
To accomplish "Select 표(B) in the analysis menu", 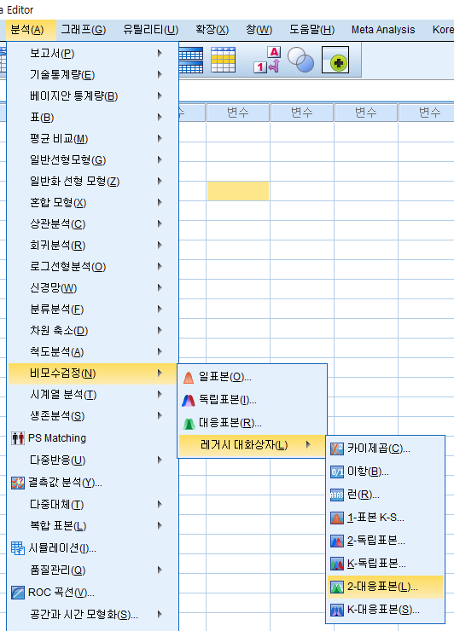I will pyautogui.click(x=93, y=117).
